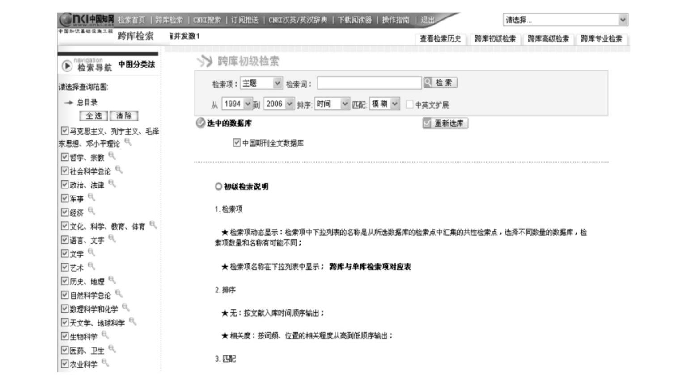Click the CNKI 中国知网 logo
The width and height of the screenshot is (687, 376).
(x=87, y=20)
